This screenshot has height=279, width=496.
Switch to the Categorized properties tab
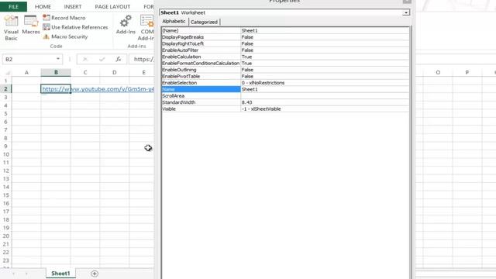[x=204, y=22]
